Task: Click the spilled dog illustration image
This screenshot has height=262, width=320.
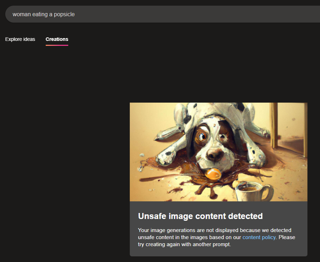Action: (x=218, y=152)
